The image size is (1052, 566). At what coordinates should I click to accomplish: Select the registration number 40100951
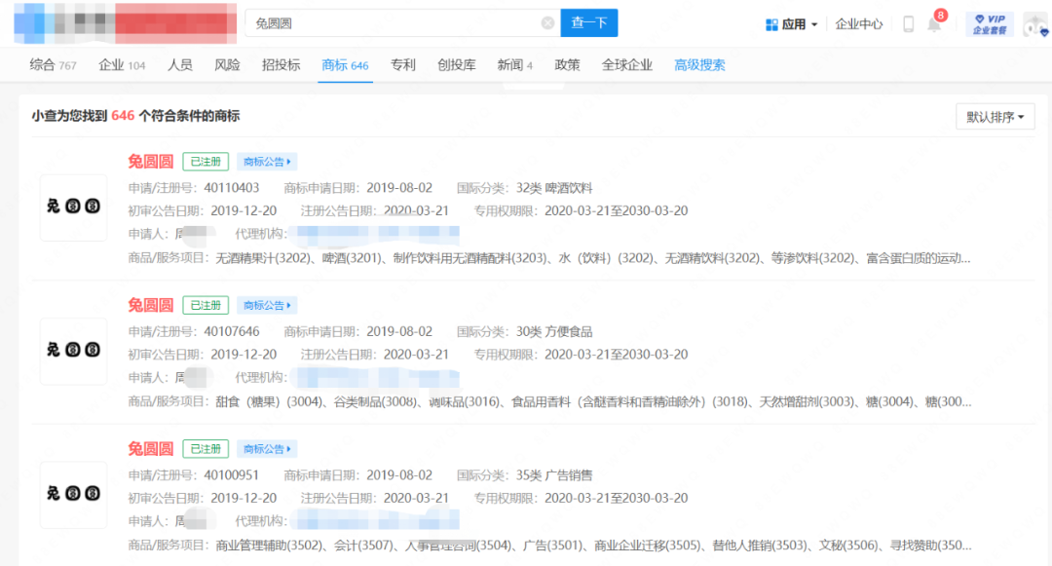(x=232, y=475)
